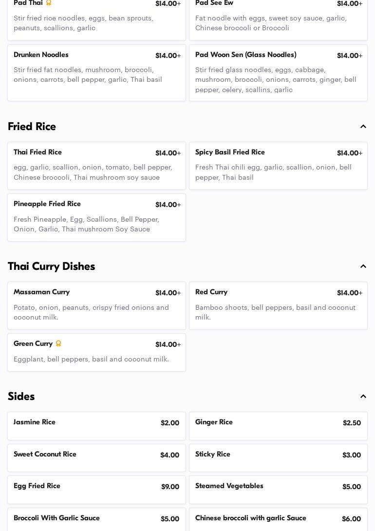Choose the Sticky Rice side

278,458
